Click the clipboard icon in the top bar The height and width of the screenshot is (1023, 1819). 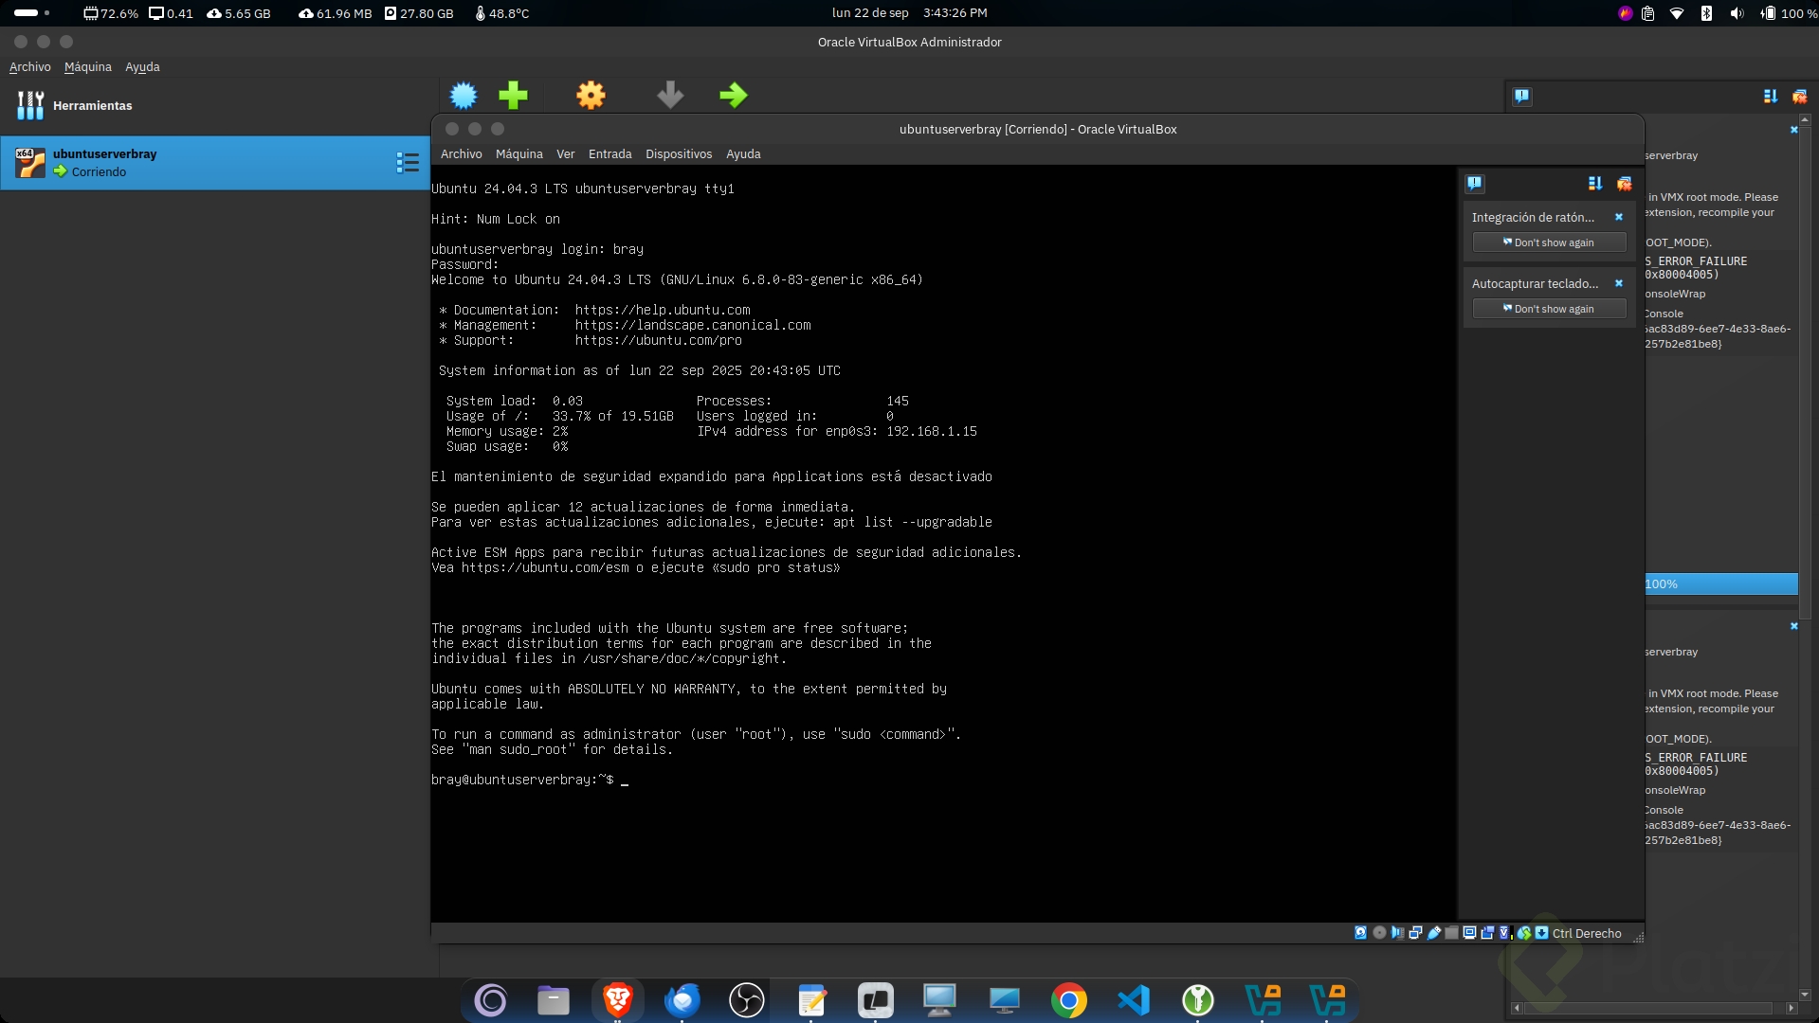(1648, 13)
